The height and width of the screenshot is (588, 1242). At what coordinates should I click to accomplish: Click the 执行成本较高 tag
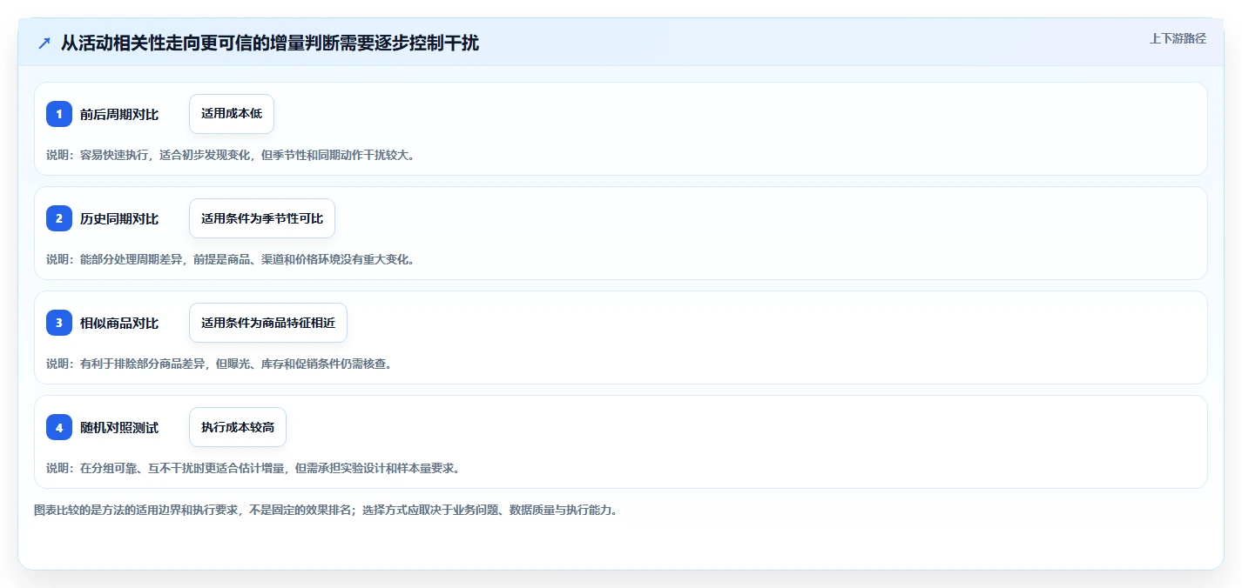pos(238,427)
